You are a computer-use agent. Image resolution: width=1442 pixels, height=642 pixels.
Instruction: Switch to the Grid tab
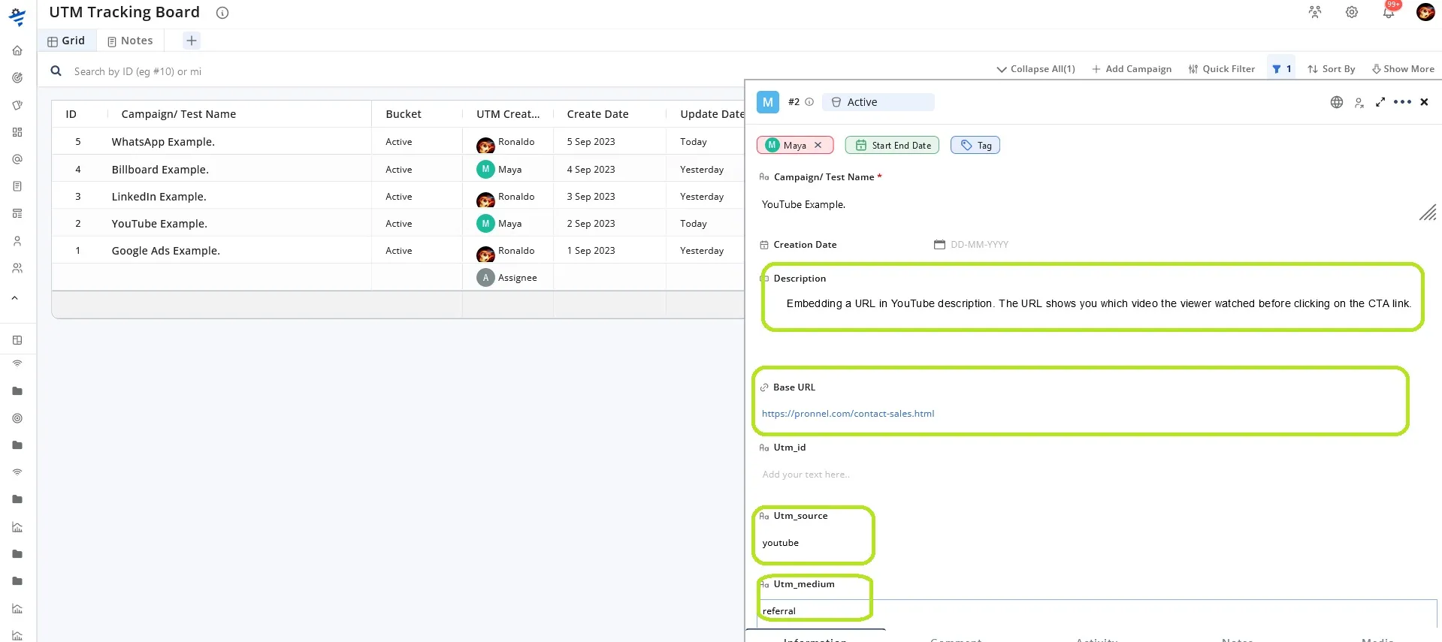pos(66,41)
